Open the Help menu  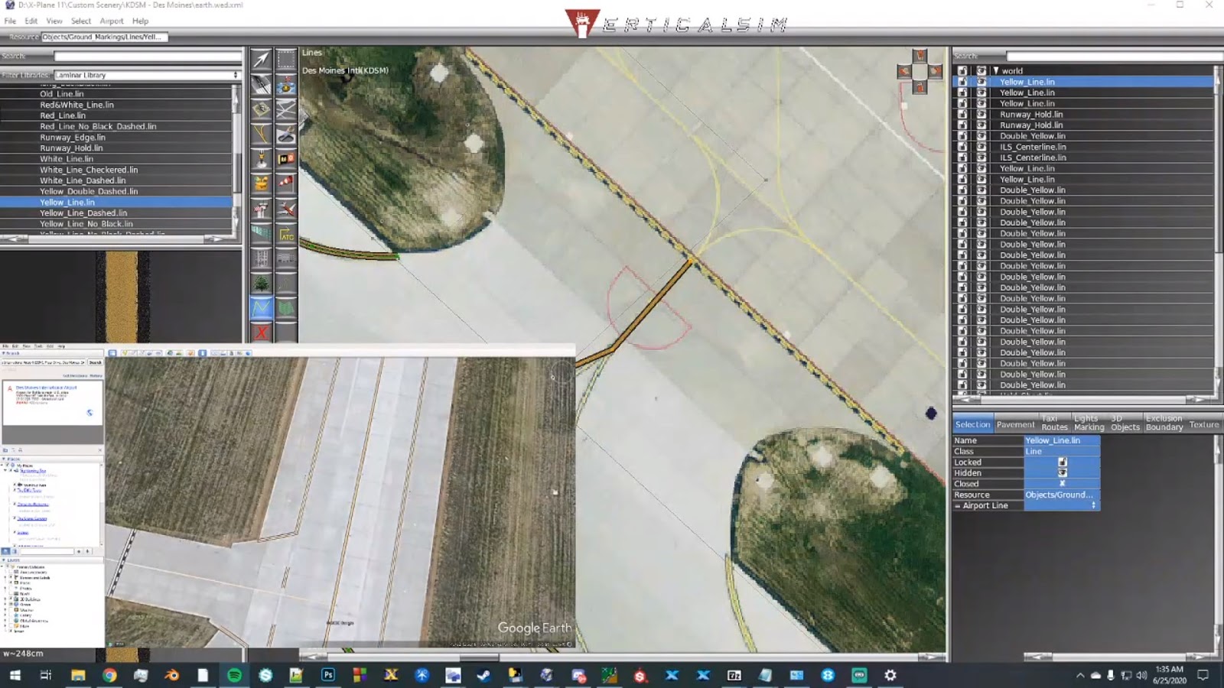click(140, 21)
